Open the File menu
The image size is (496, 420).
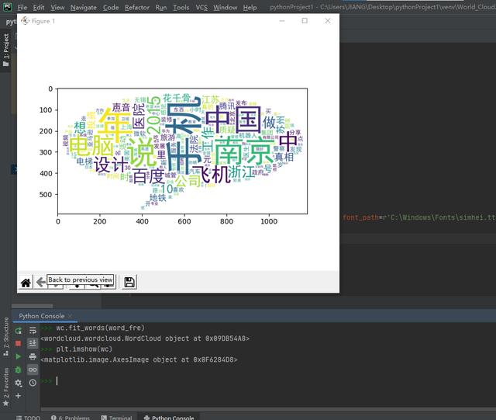(22, 7)
